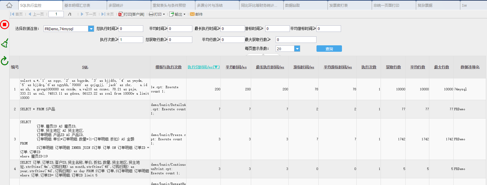Sort by 模板与执行次数 column header
This screenshot has height=185, width=487.
(x=168, y=67)
